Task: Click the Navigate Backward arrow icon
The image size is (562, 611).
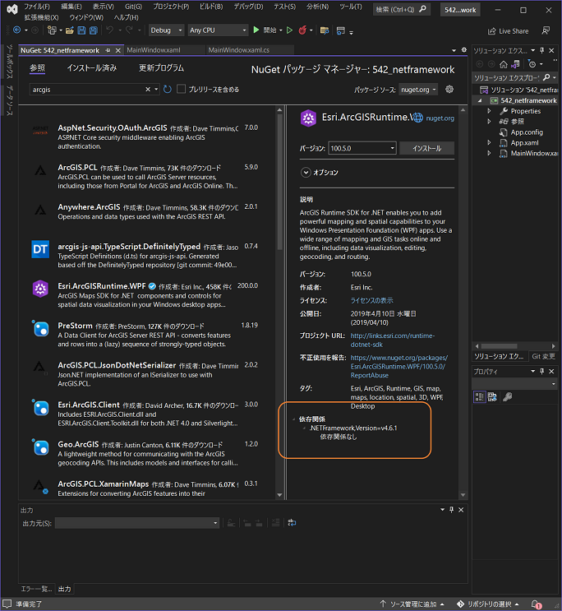Action: tap(16, 30)
